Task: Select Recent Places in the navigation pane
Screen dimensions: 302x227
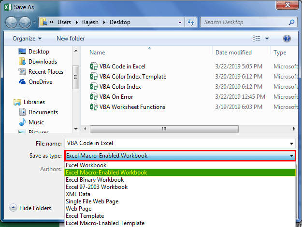Action: point(46,72)
